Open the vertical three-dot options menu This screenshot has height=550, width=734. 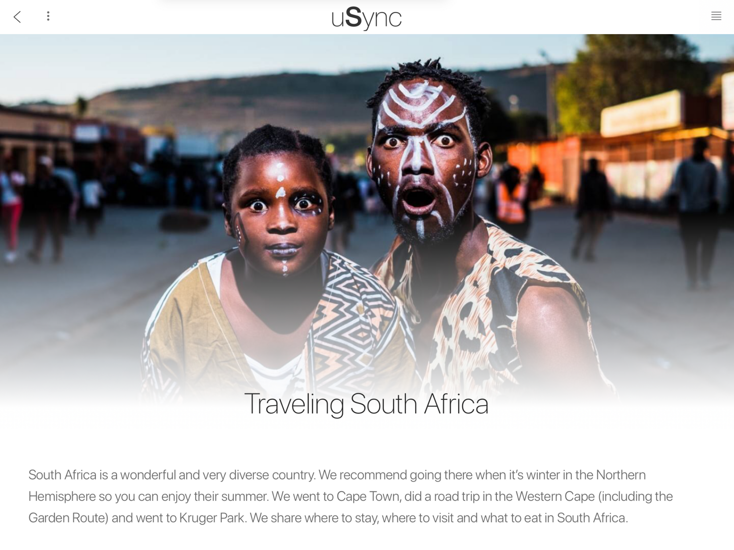(x=48, y=16)
